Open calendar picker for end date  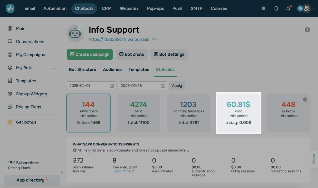(163, 86)
